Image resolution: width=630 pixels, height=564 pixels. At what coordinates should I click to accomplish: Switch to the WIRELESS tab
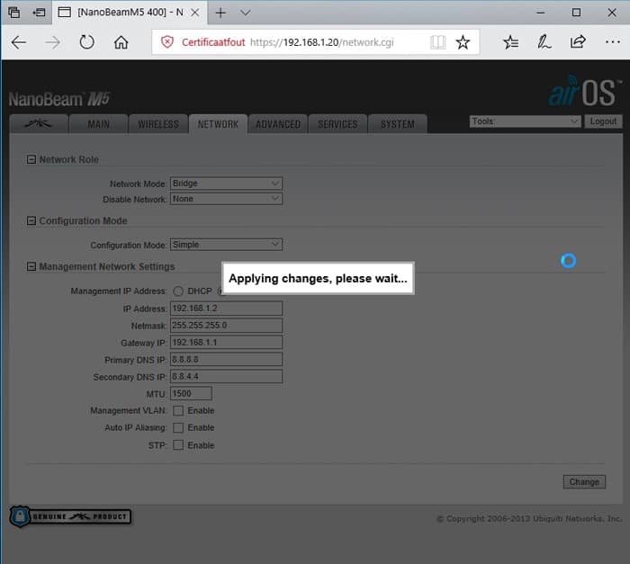coord(158,124)
